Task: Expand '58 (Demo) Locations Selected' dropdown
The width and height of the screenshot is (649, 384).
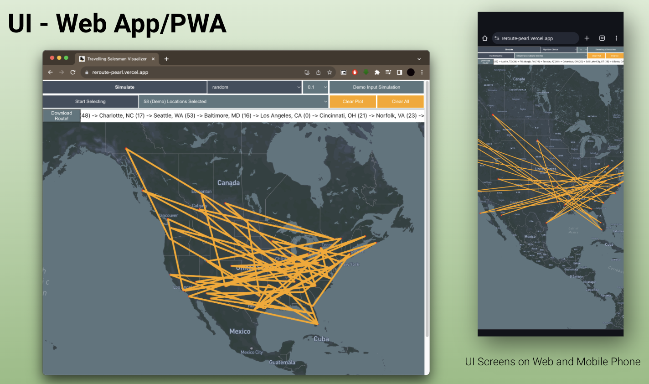Action: tap(234, 102)
